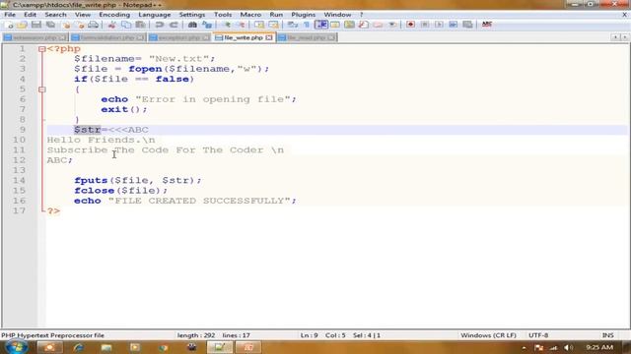Cut selection with the scissors icon

pyautogui.click(x=111, y=25)
